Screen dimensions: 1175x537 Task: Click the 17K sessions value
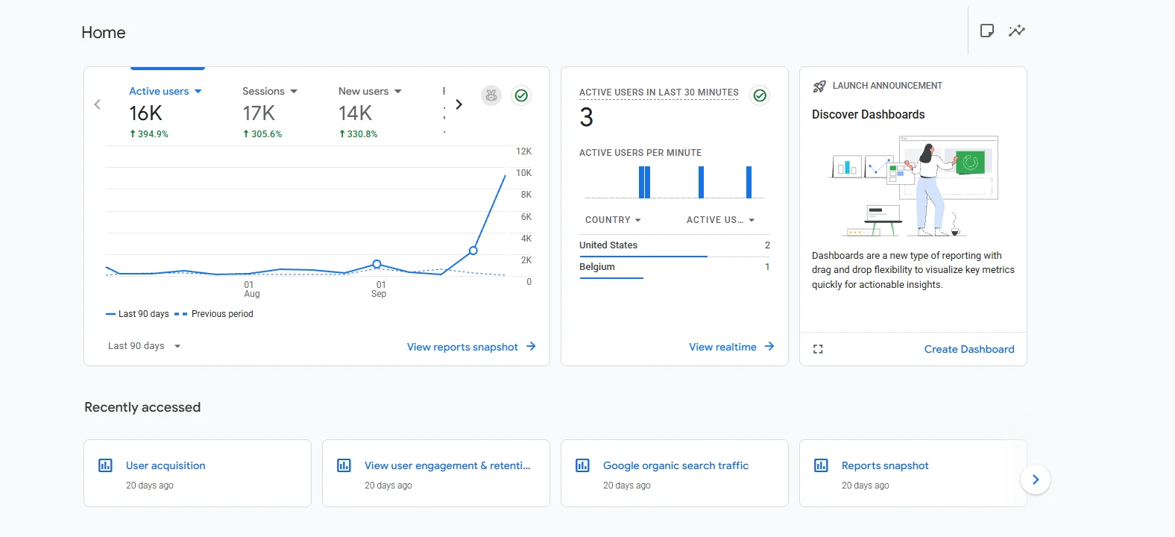pyautogui.click(x=259, y=113)
